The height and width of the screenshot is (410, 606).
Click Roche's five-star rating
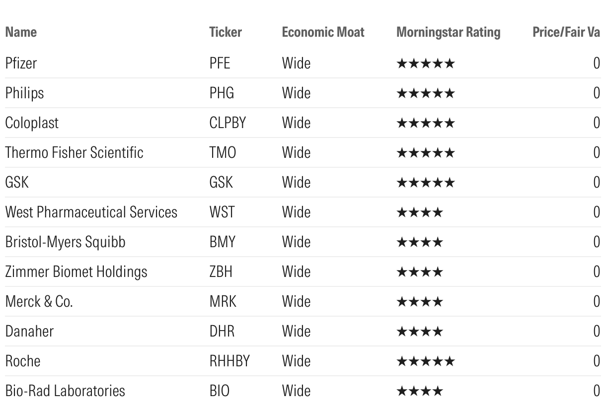(425, 361)
